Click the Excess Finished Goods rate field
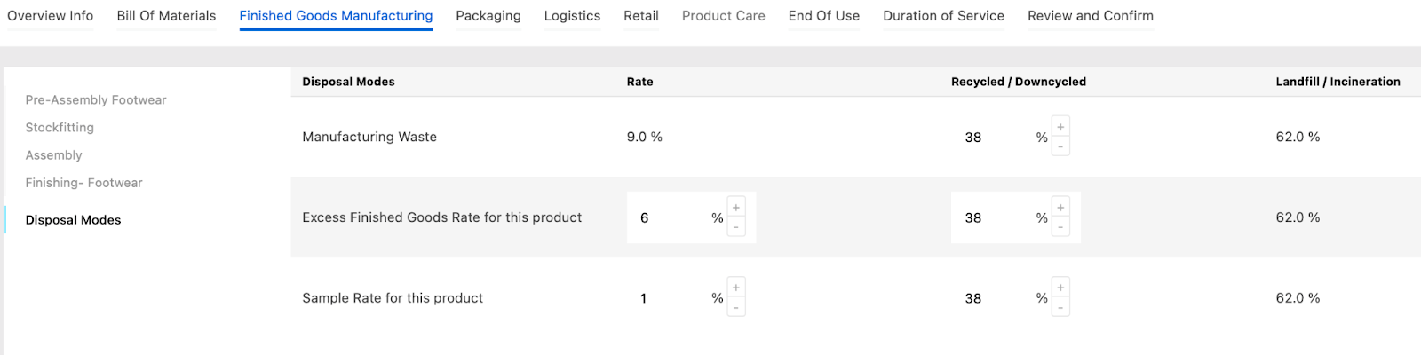The width and height of the screenshot is (1421, 355). click(671, 217)
